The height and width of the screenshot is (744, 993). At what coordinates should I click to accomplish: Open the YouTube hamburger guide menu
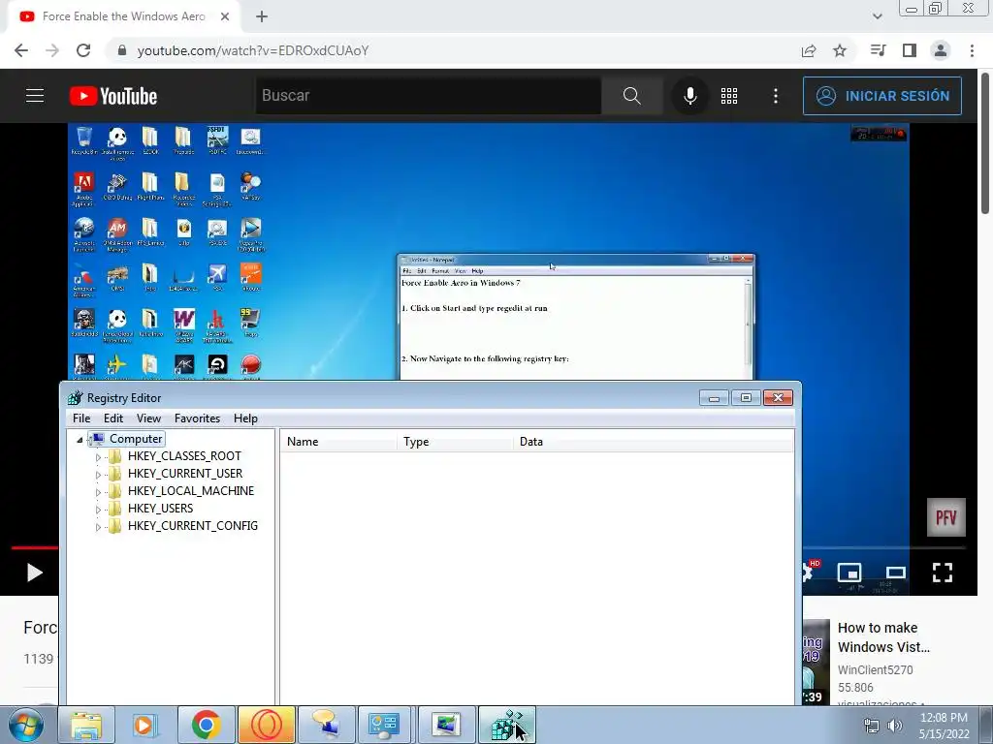click(35, 96)
